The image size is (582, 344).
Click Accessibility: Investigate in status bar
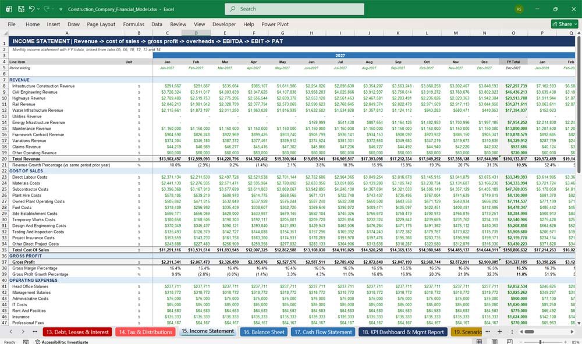[x=62, y=342]
